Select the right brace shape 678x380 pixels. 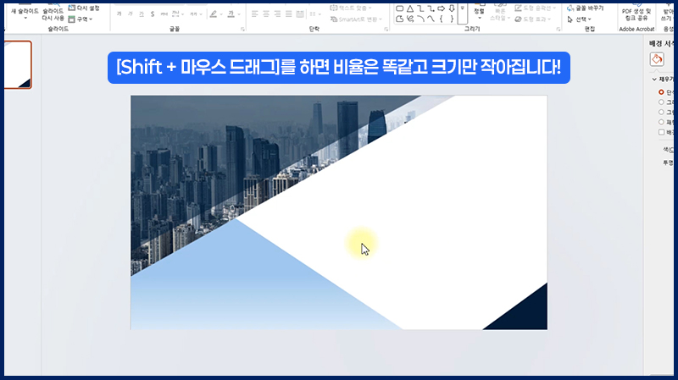(x=452, y=19)
